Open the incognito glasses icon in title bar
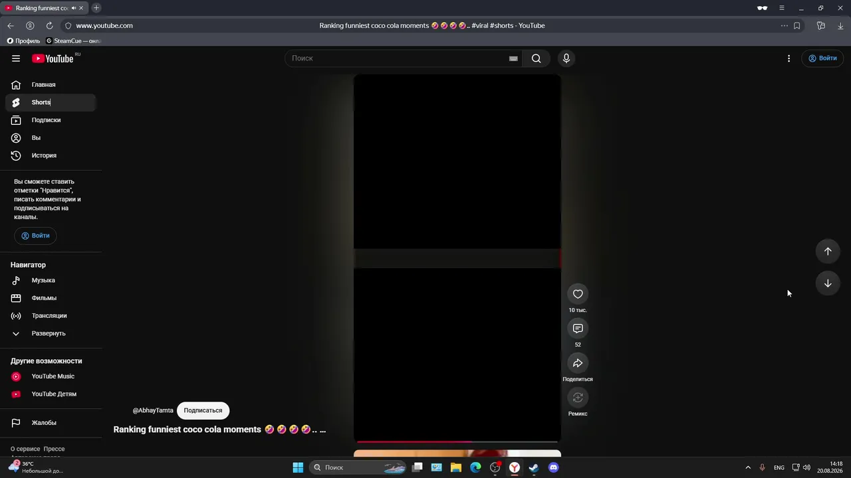Viewport: 851px width, 478px height. [x=762, y=8]
